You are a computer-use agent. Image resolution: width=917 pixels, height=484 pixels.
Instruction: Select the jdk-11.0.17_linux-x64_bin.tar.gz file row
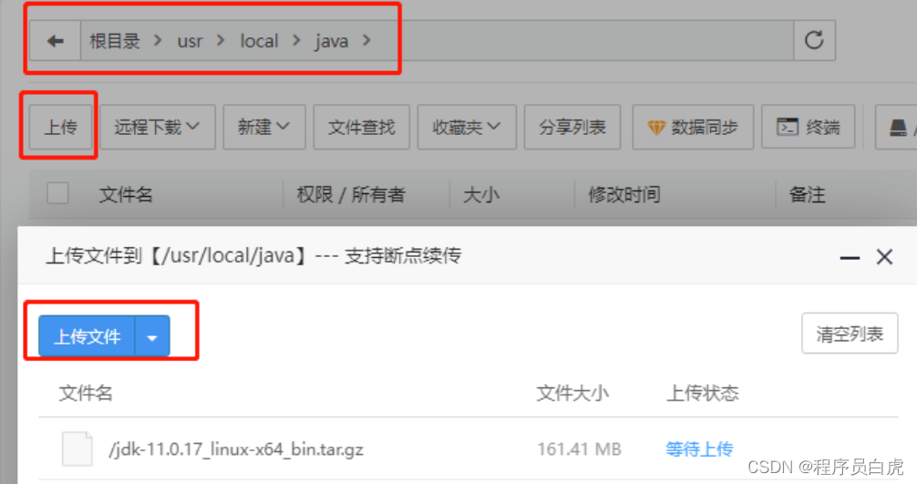point(468,449)
